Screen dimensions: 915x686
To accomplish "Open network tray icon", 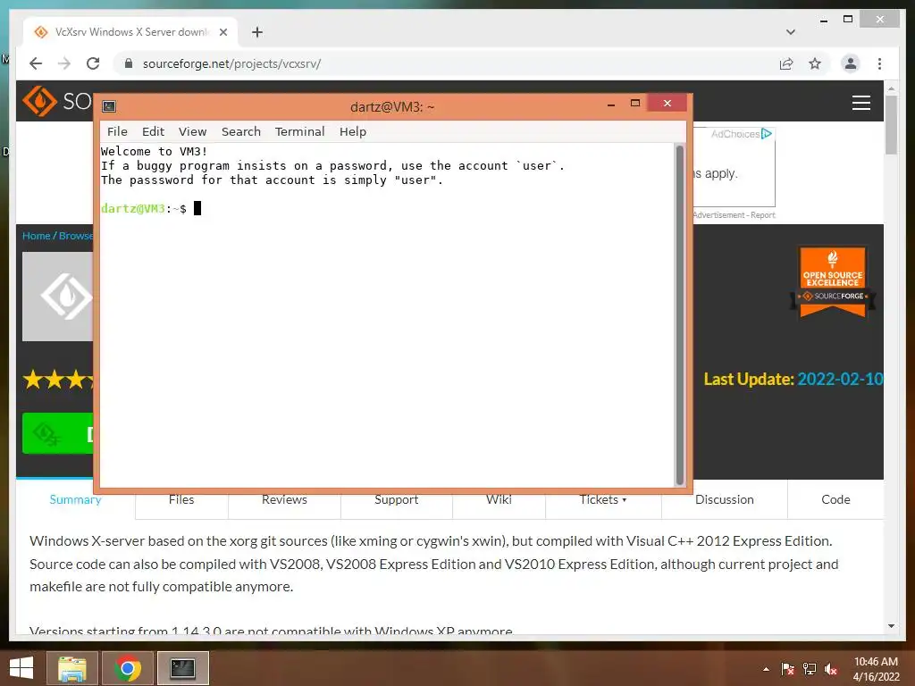I will 810,669.
